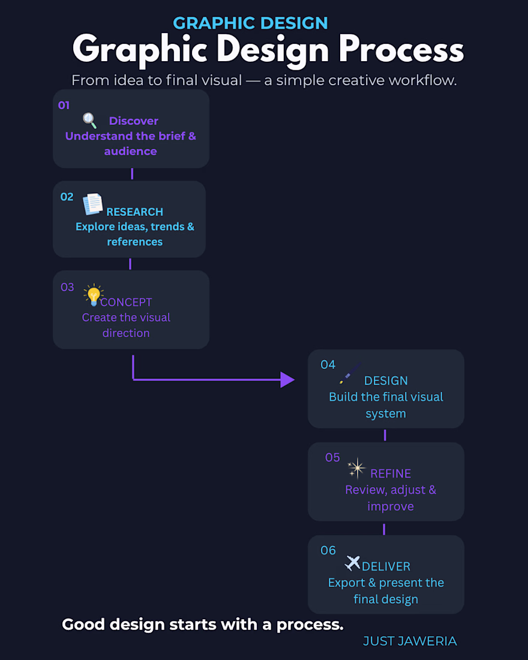
Task: Click the step number '04'
Action: 328,365
